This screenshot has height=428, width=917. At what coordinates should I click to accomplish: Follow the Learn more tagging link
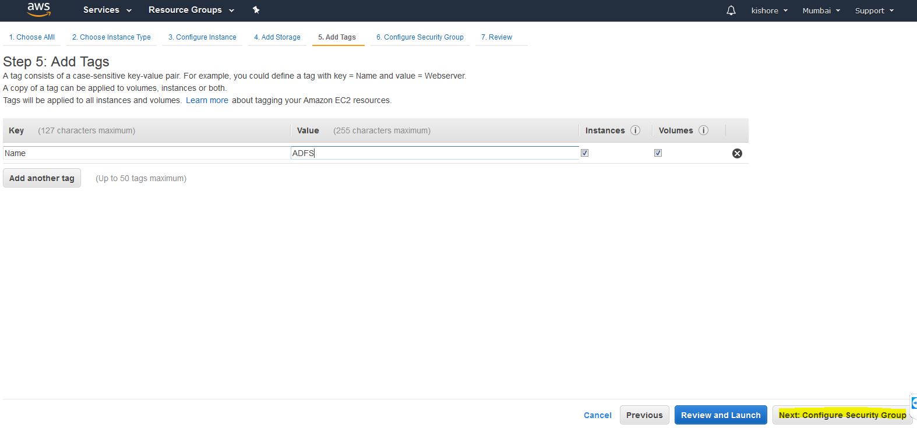tap(207, 100)
